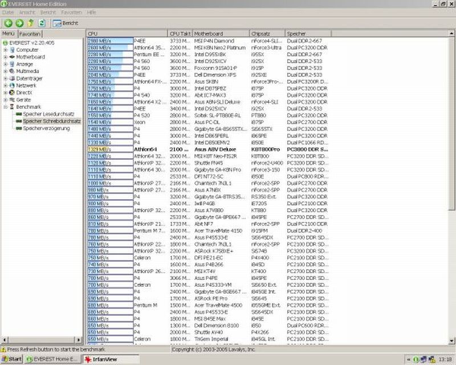The width and height of the screenshot is (456, 365).
Task: Select Speicher Schreibdurchsatz benchmark
Action: (x=52, y=121)
